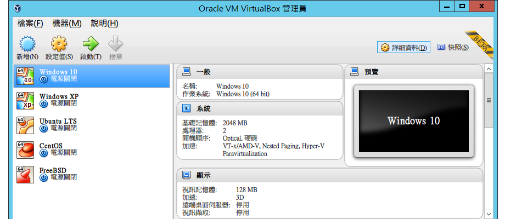Open Settings (設定值) gear toolbar icon
This screenshot has height=219, width=505.
[59, 44]
